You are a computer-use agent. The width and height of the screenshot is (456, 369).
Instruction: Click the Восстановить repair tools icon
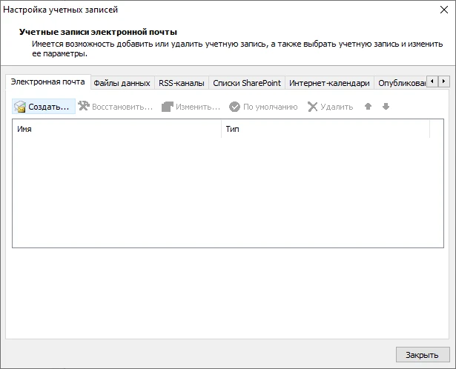[x=84, y=107]
